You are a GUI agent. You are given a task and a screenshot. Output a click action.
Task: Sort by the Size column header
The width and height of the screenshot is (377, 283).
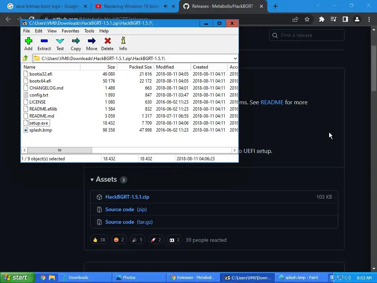coord(99,67)
